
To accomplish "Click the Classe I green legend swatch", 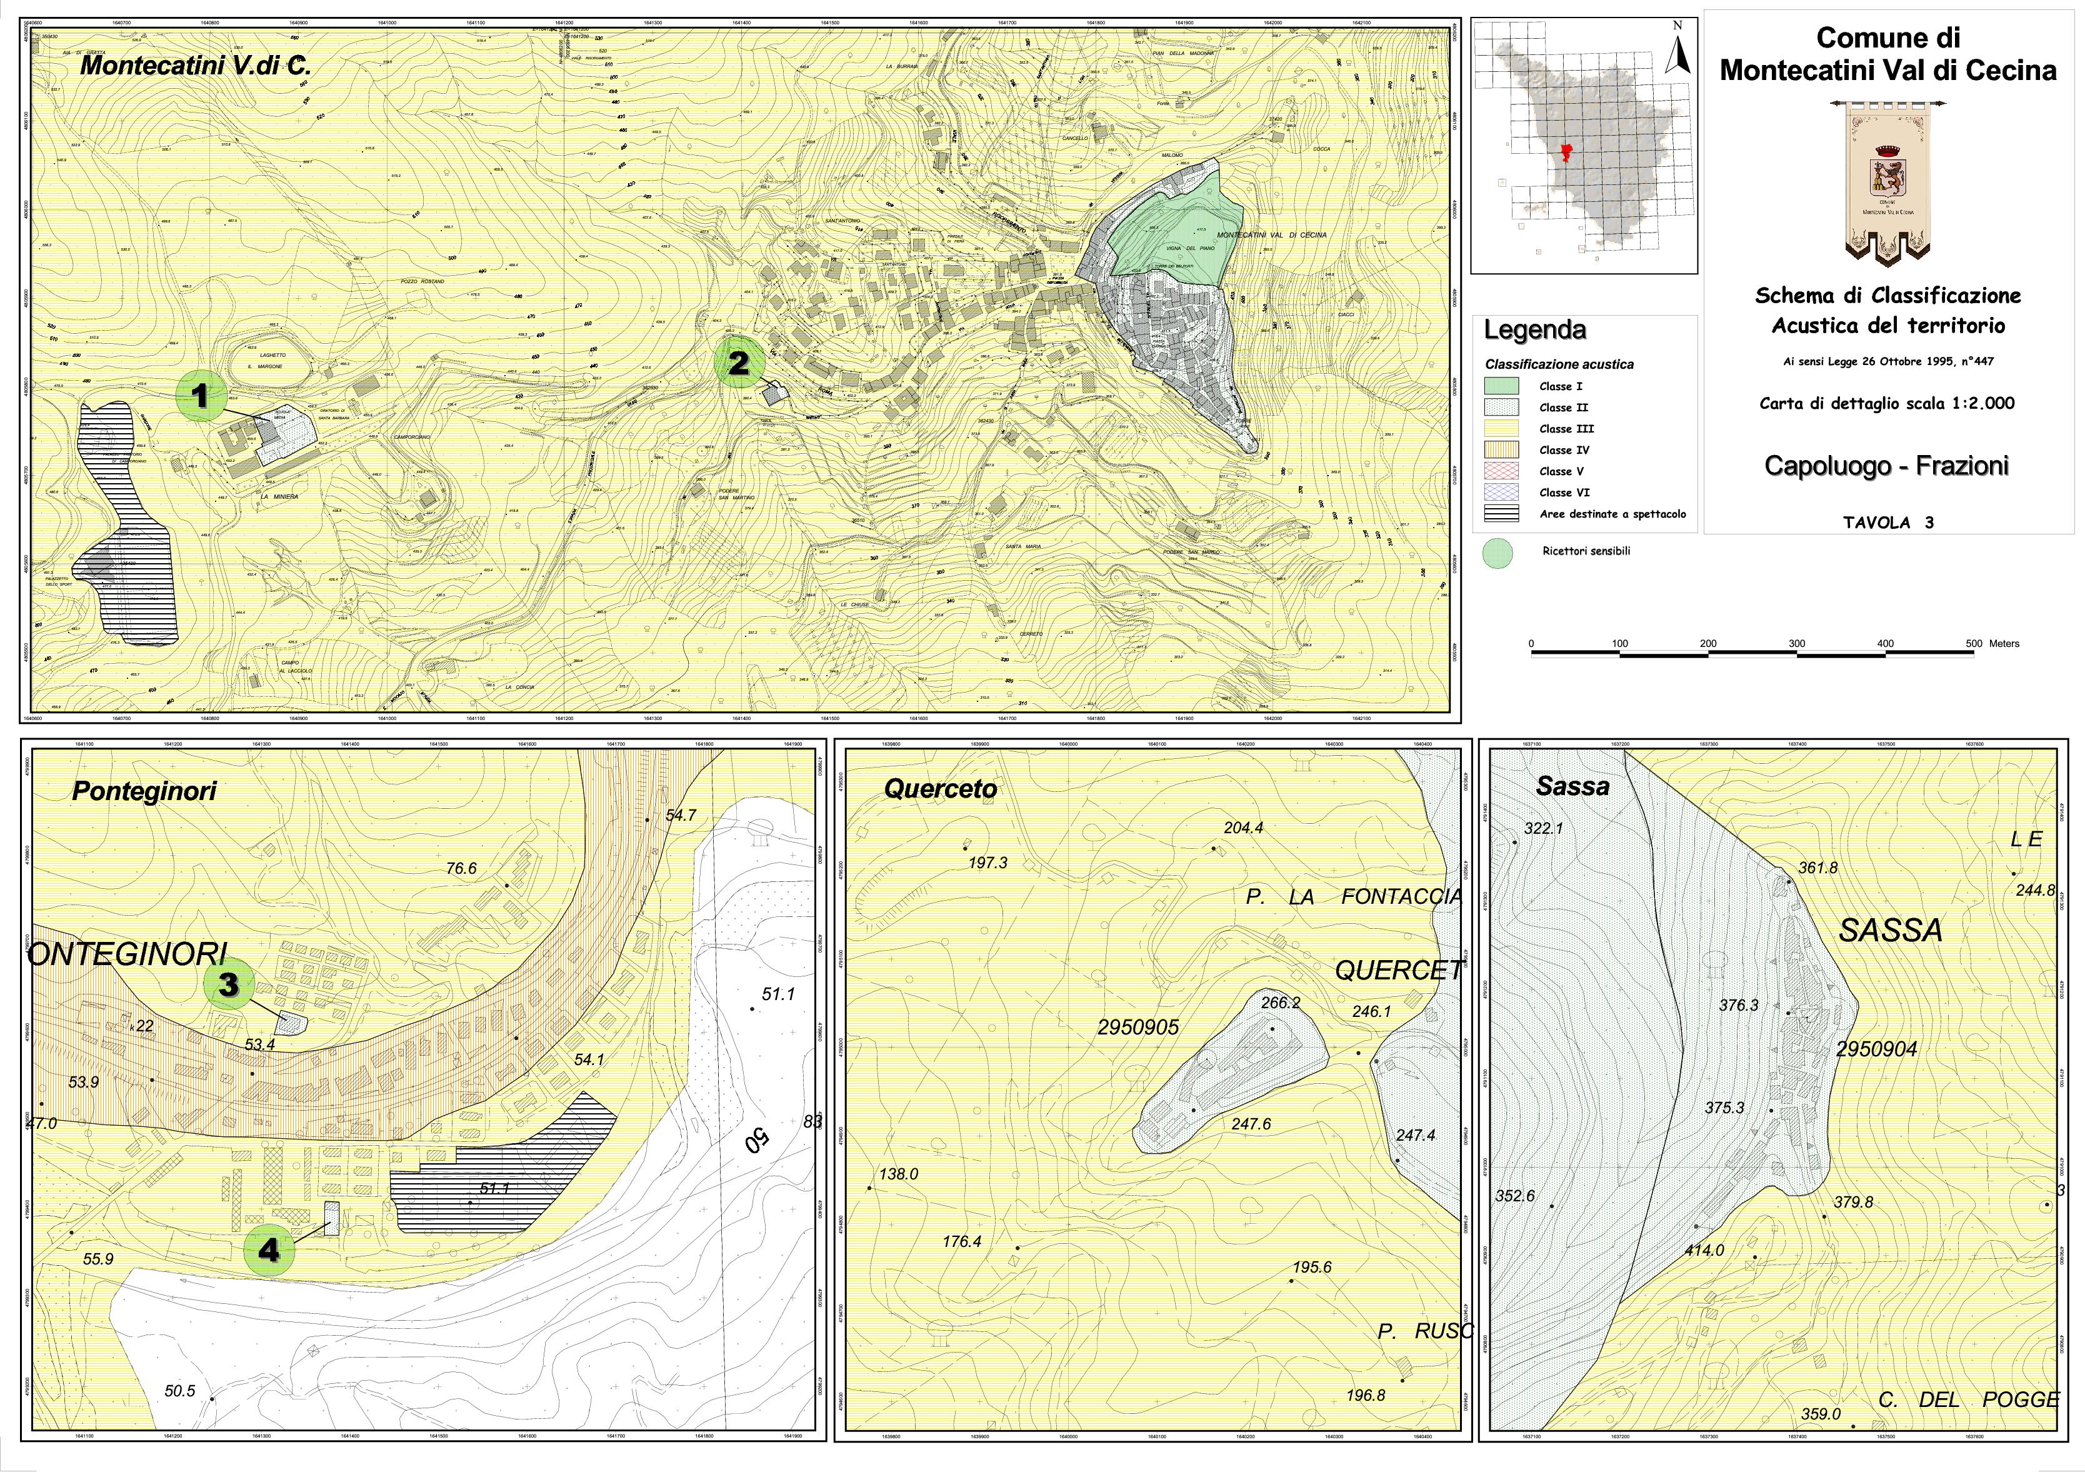I will 1501,386.
